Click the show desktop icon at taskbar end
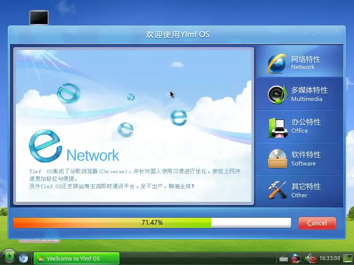The image size is (354, 265). [x=348, y=258]
